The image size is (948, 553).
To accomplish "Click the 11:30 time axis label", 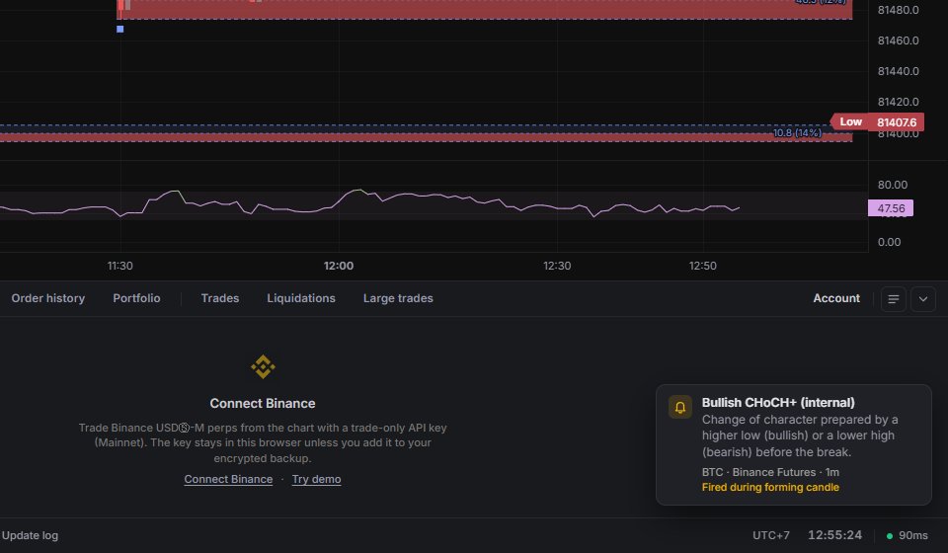I will click(x=120, y=266).
